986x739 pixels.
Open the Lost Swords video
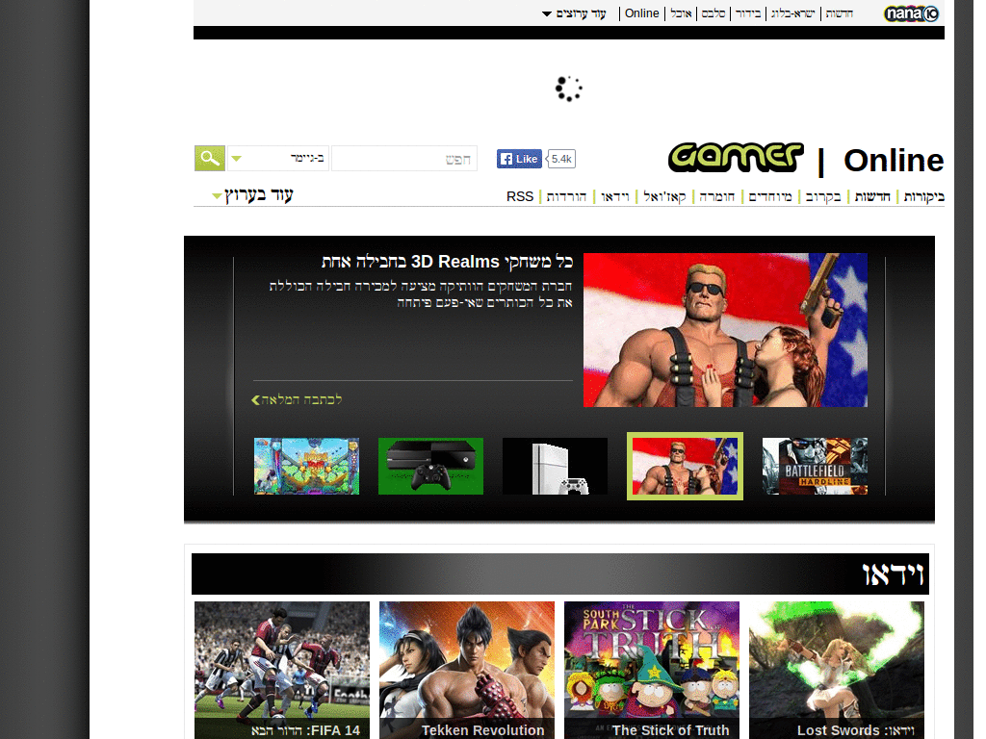click(x=837, y=670)
